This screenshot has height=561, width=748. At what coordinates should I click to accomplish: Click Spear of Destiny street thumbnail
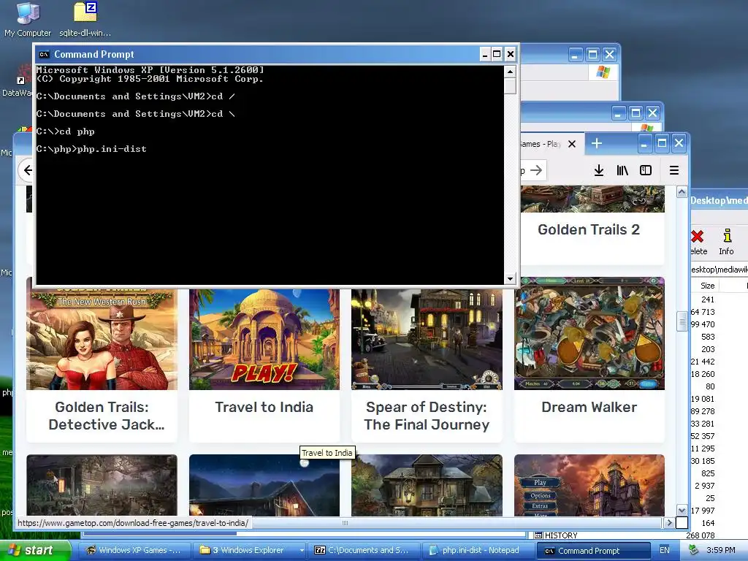coord(427,339)
